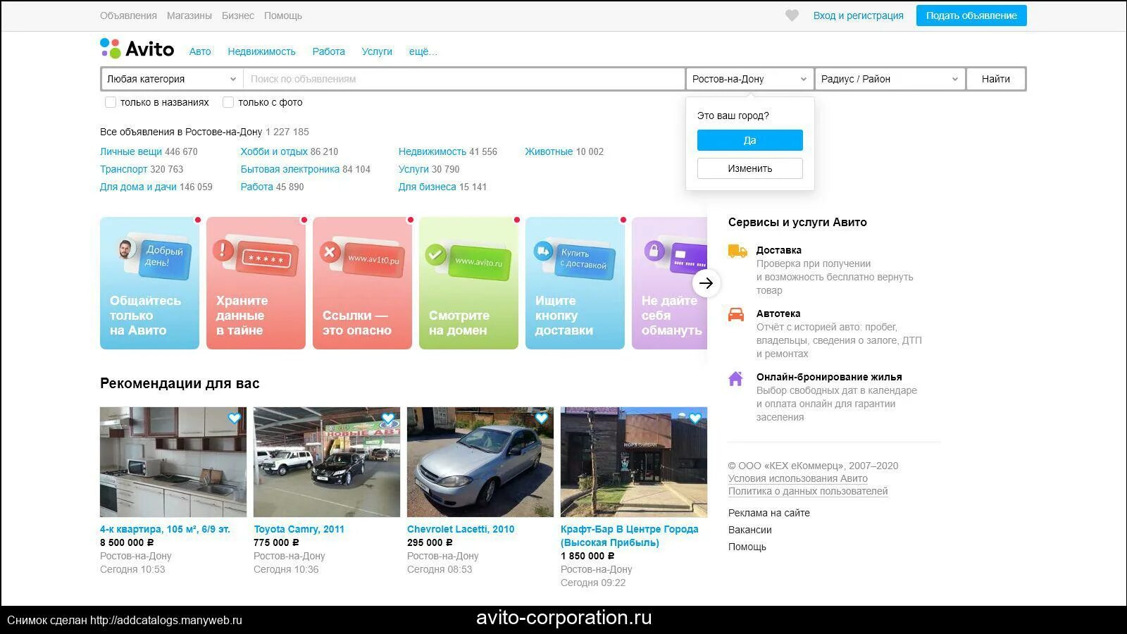The height and width of the screenshot is (634, 1127).
Task: Open the Ростов-на-Дону city dropdown
Action: coord(749,79)
